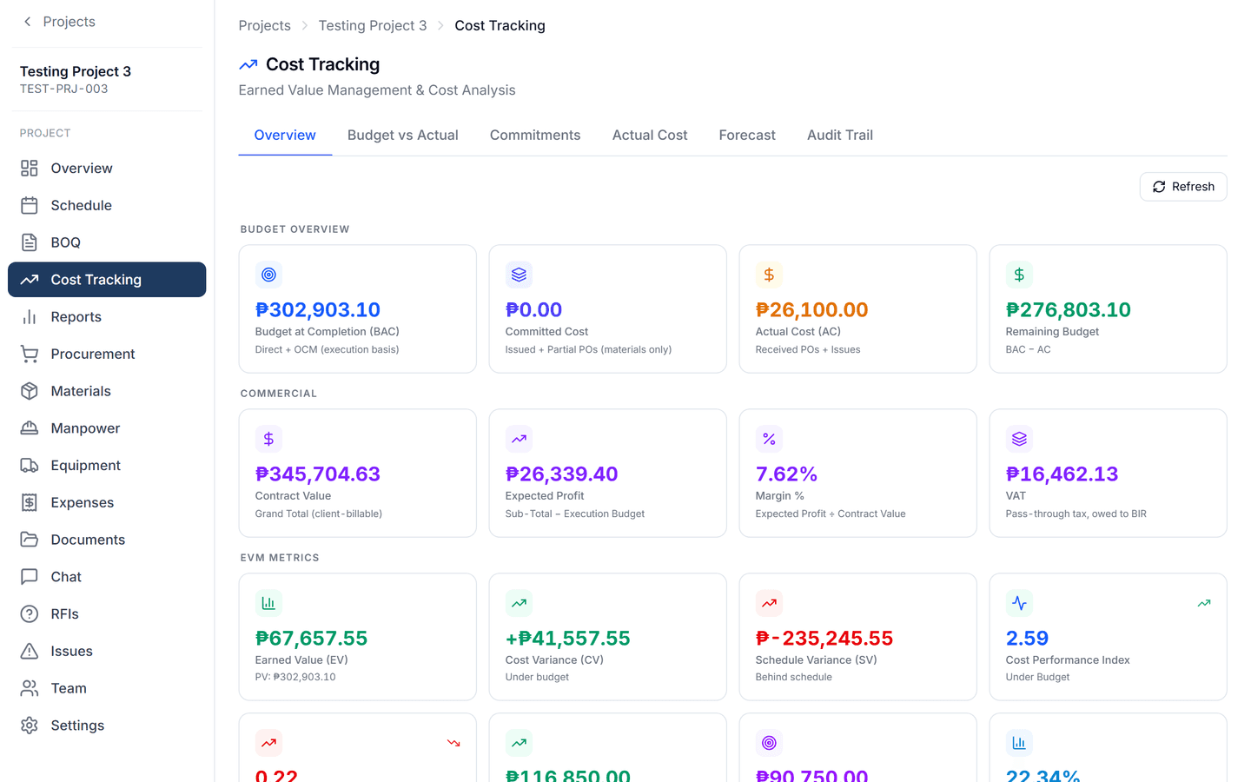
Task: Click the ₱345,704.63 Contract Value amount
Action: point(318,474)
